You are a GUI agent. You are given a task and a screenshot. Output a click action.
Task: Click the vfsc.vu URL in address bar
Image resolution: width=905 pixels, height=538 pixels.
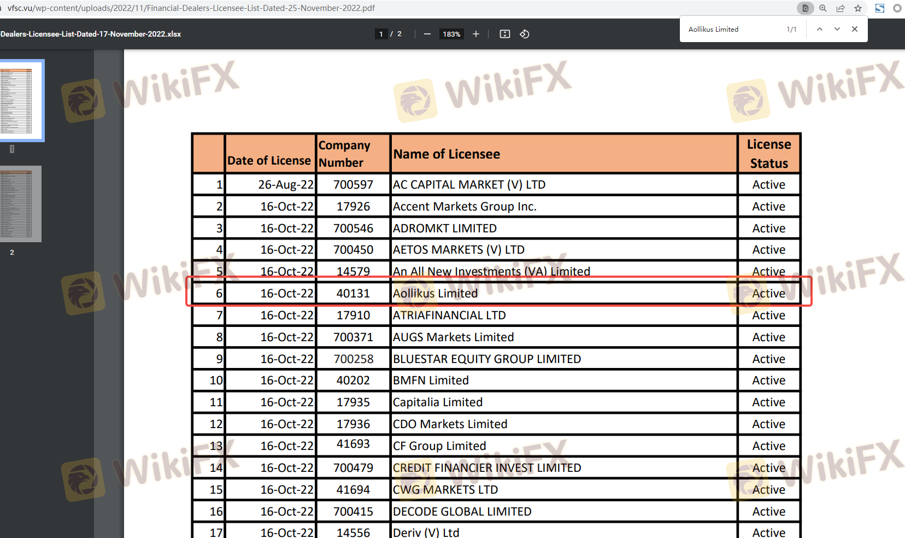click(x=191, y=8)
